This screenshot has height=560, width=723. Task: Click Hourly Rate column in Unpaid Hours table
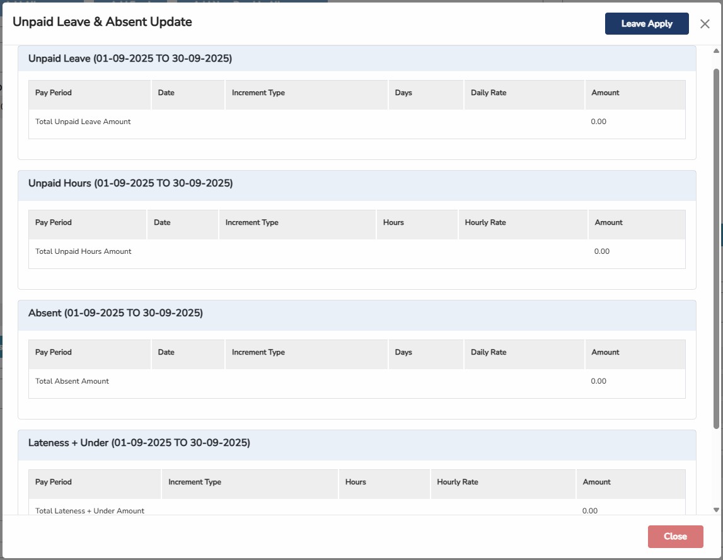coord(485,222)
